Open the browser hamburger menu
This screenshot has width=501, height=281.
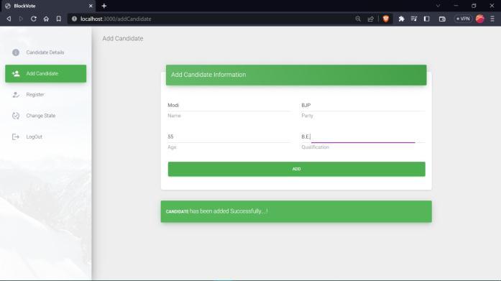[492, 19]
